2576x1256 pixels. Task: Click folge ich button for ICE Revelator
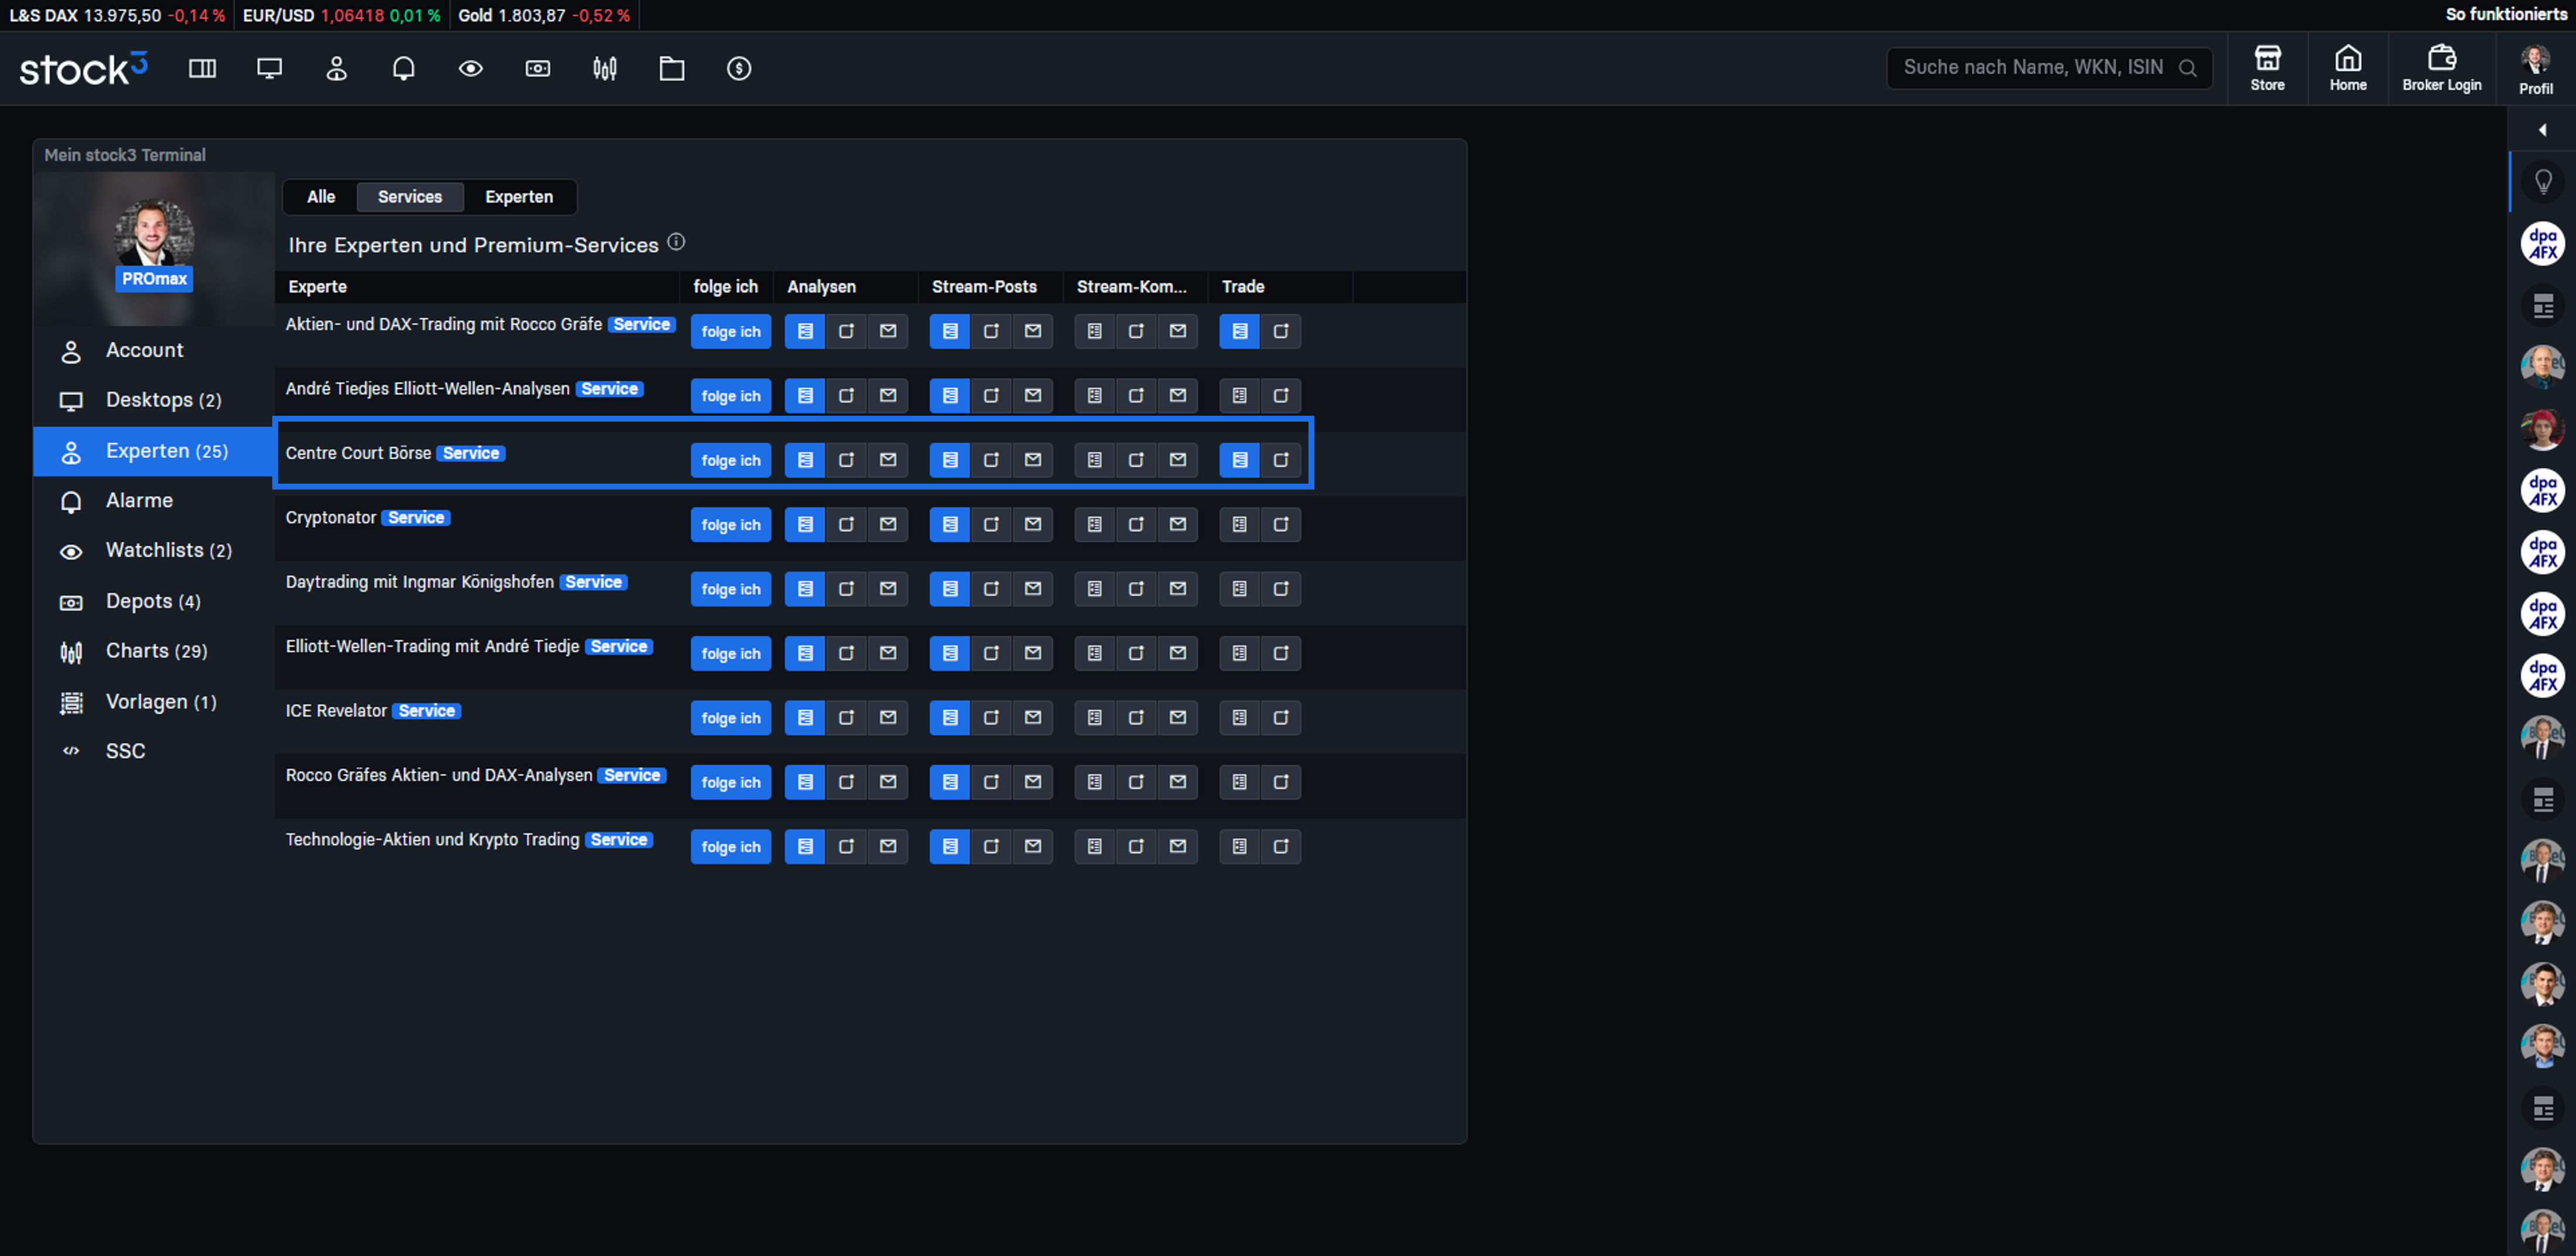pyautogui.click(x=731, y=718)
